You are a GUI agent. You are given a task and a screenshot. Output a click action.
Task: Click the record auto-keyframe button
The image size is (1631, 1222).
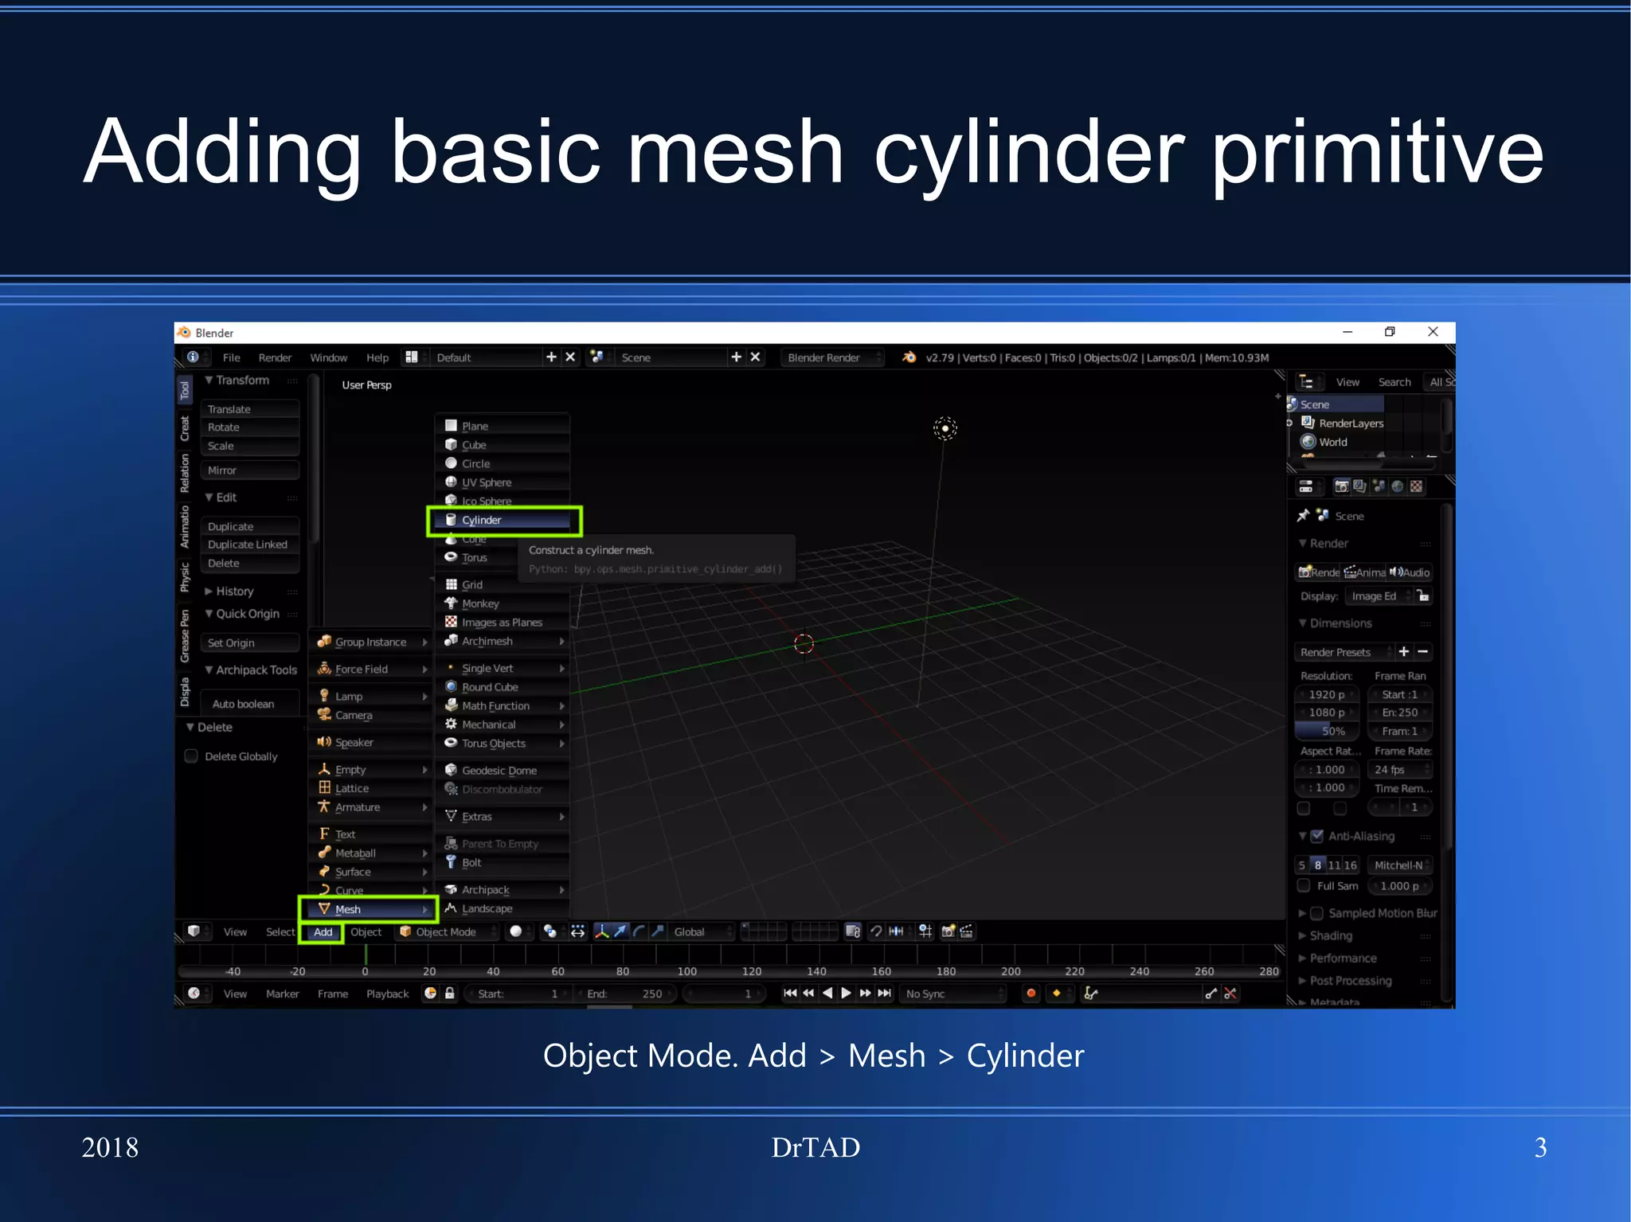point(1031,993)
